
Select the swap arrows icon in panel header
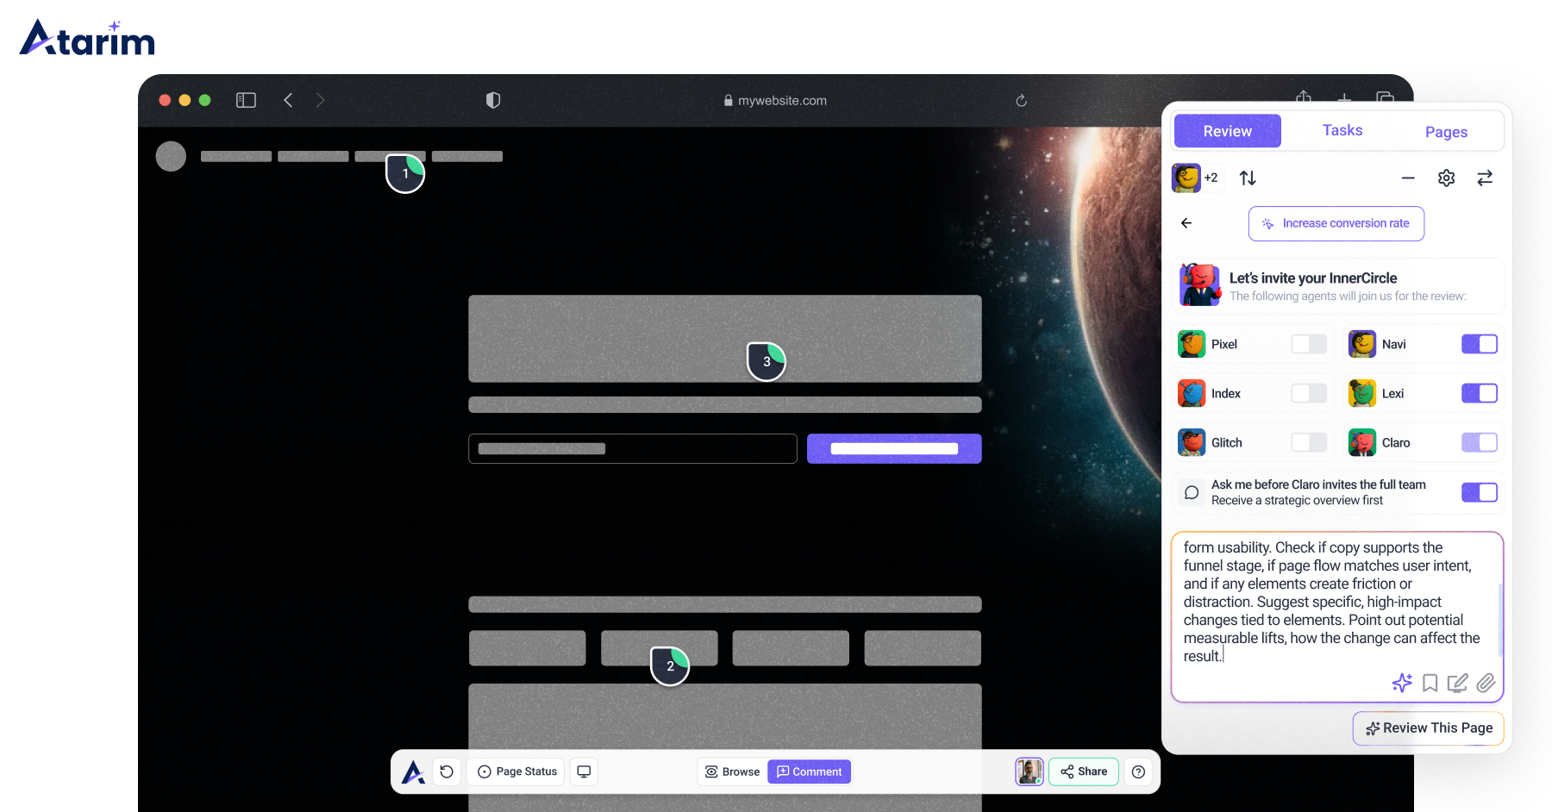click(1485, 178)
